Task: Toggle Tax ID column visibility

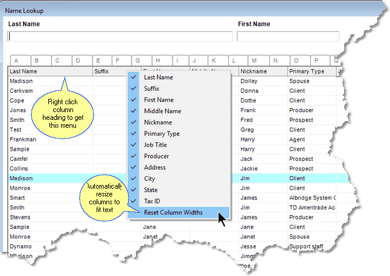Action: 179,201
